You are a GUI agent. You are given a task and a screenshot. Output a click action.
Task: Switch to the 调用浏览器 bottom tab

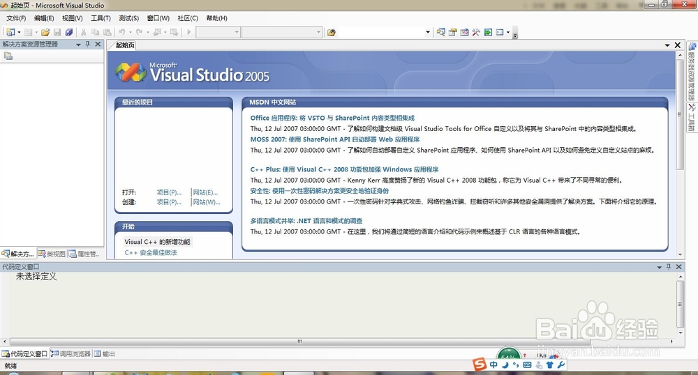(70, 353)
